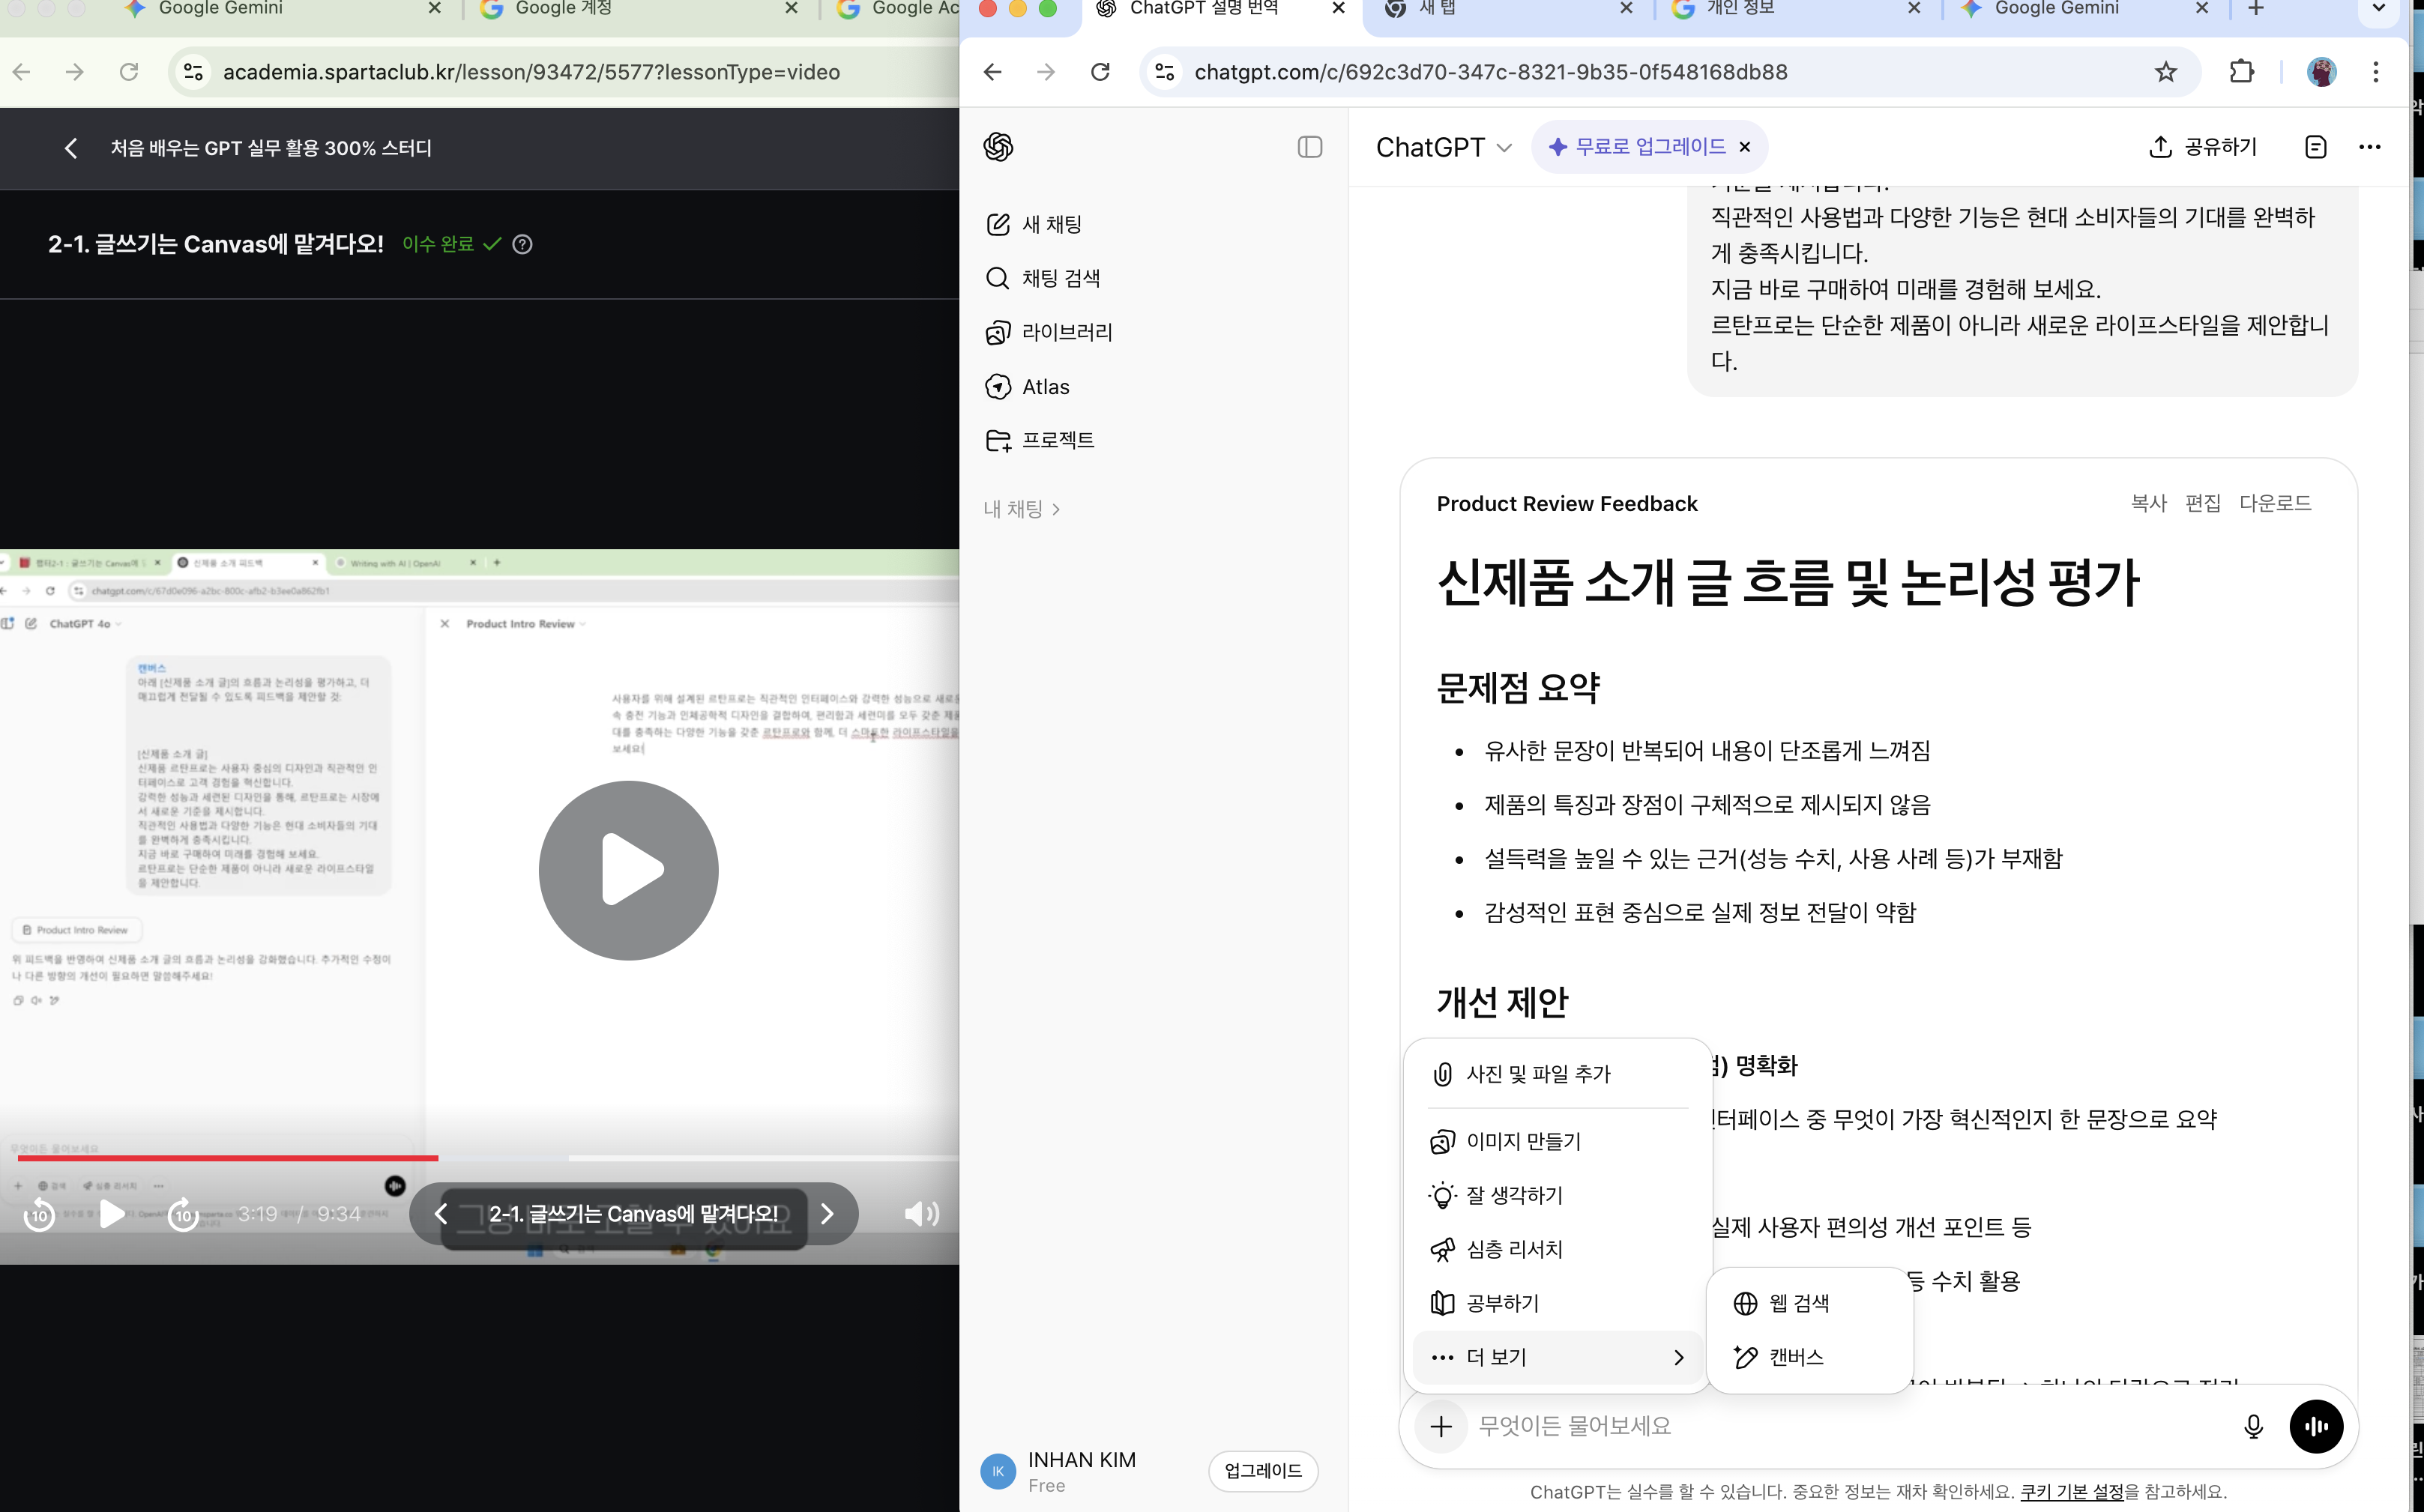Viewport: 2424px width, 1512px height.
Task: Select 잘 생각하기 option
Action: [1557, 1195]
